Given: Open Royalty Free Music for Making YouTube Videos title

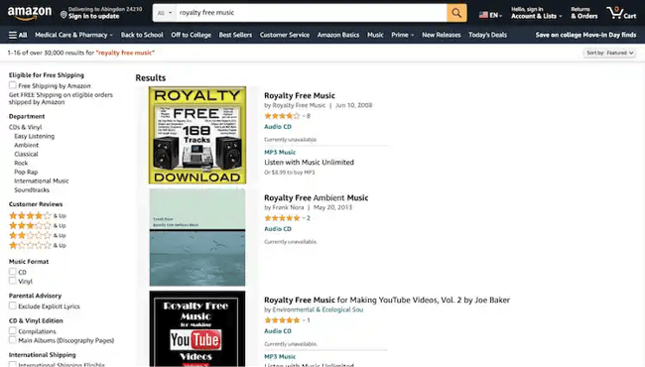Looking at the screenshot, I should (x=387, y=300).
